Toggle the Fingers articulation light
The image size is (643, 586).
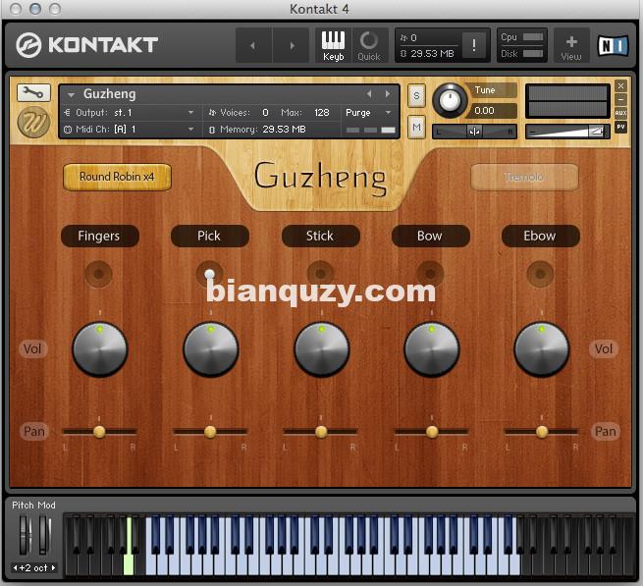point(98,274)
